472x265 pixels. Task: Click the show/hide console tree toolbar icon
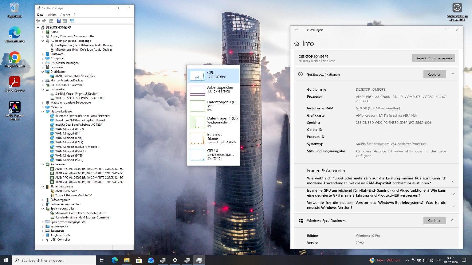click(51, 21)
